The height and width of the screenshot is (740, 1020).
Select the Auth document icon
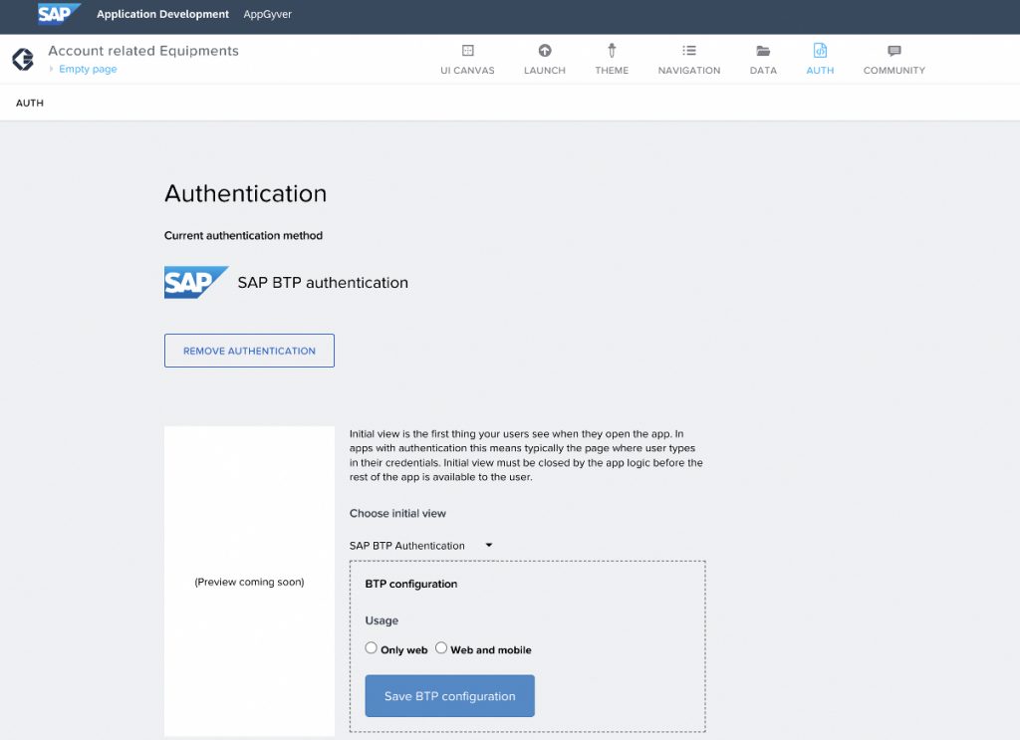coord(820,51)
